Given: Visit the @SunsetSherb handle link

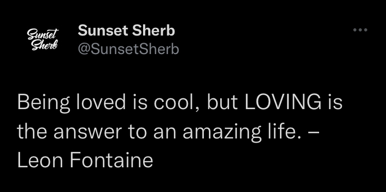Looking at the screenshot, I should tap(128, 49).
